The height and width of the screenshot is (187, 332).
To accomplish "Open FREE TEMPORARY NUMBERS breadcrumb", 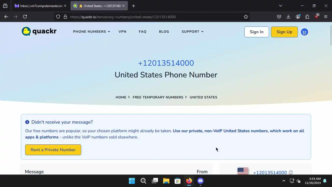I will point(158,97).
